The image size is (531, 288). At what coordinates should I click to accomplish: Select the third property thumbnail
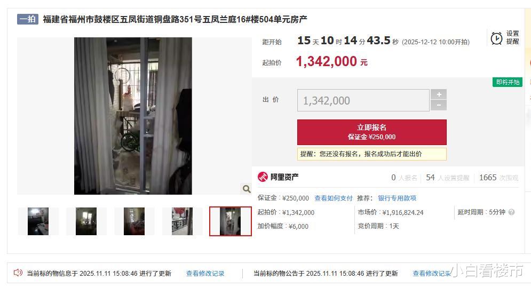pos(134,221)
